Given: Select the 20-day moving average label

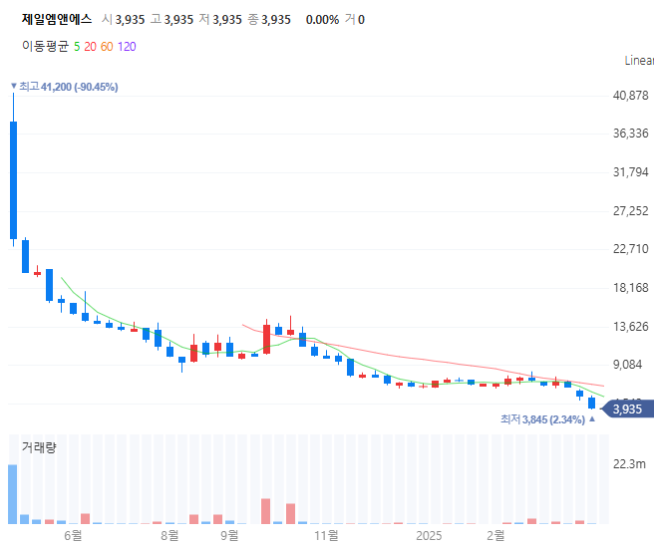Looking at the screenshot, I should tap(90, 46).
